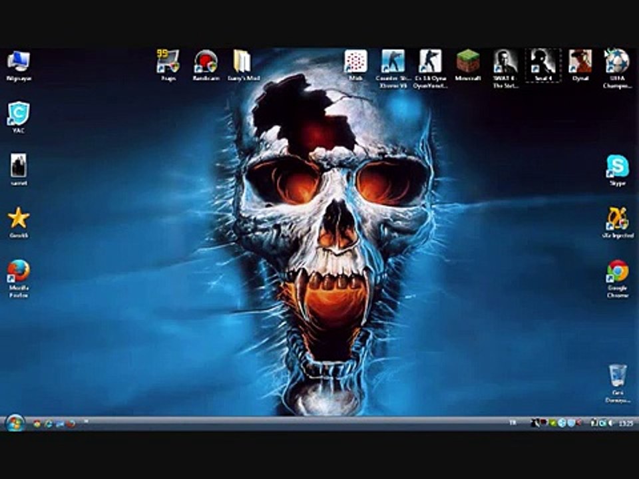The width and height of the screenshot is (639, 479).
Task: Open the light blue shield tray icon
Action: pyautogui.click(x=571, y=423)
